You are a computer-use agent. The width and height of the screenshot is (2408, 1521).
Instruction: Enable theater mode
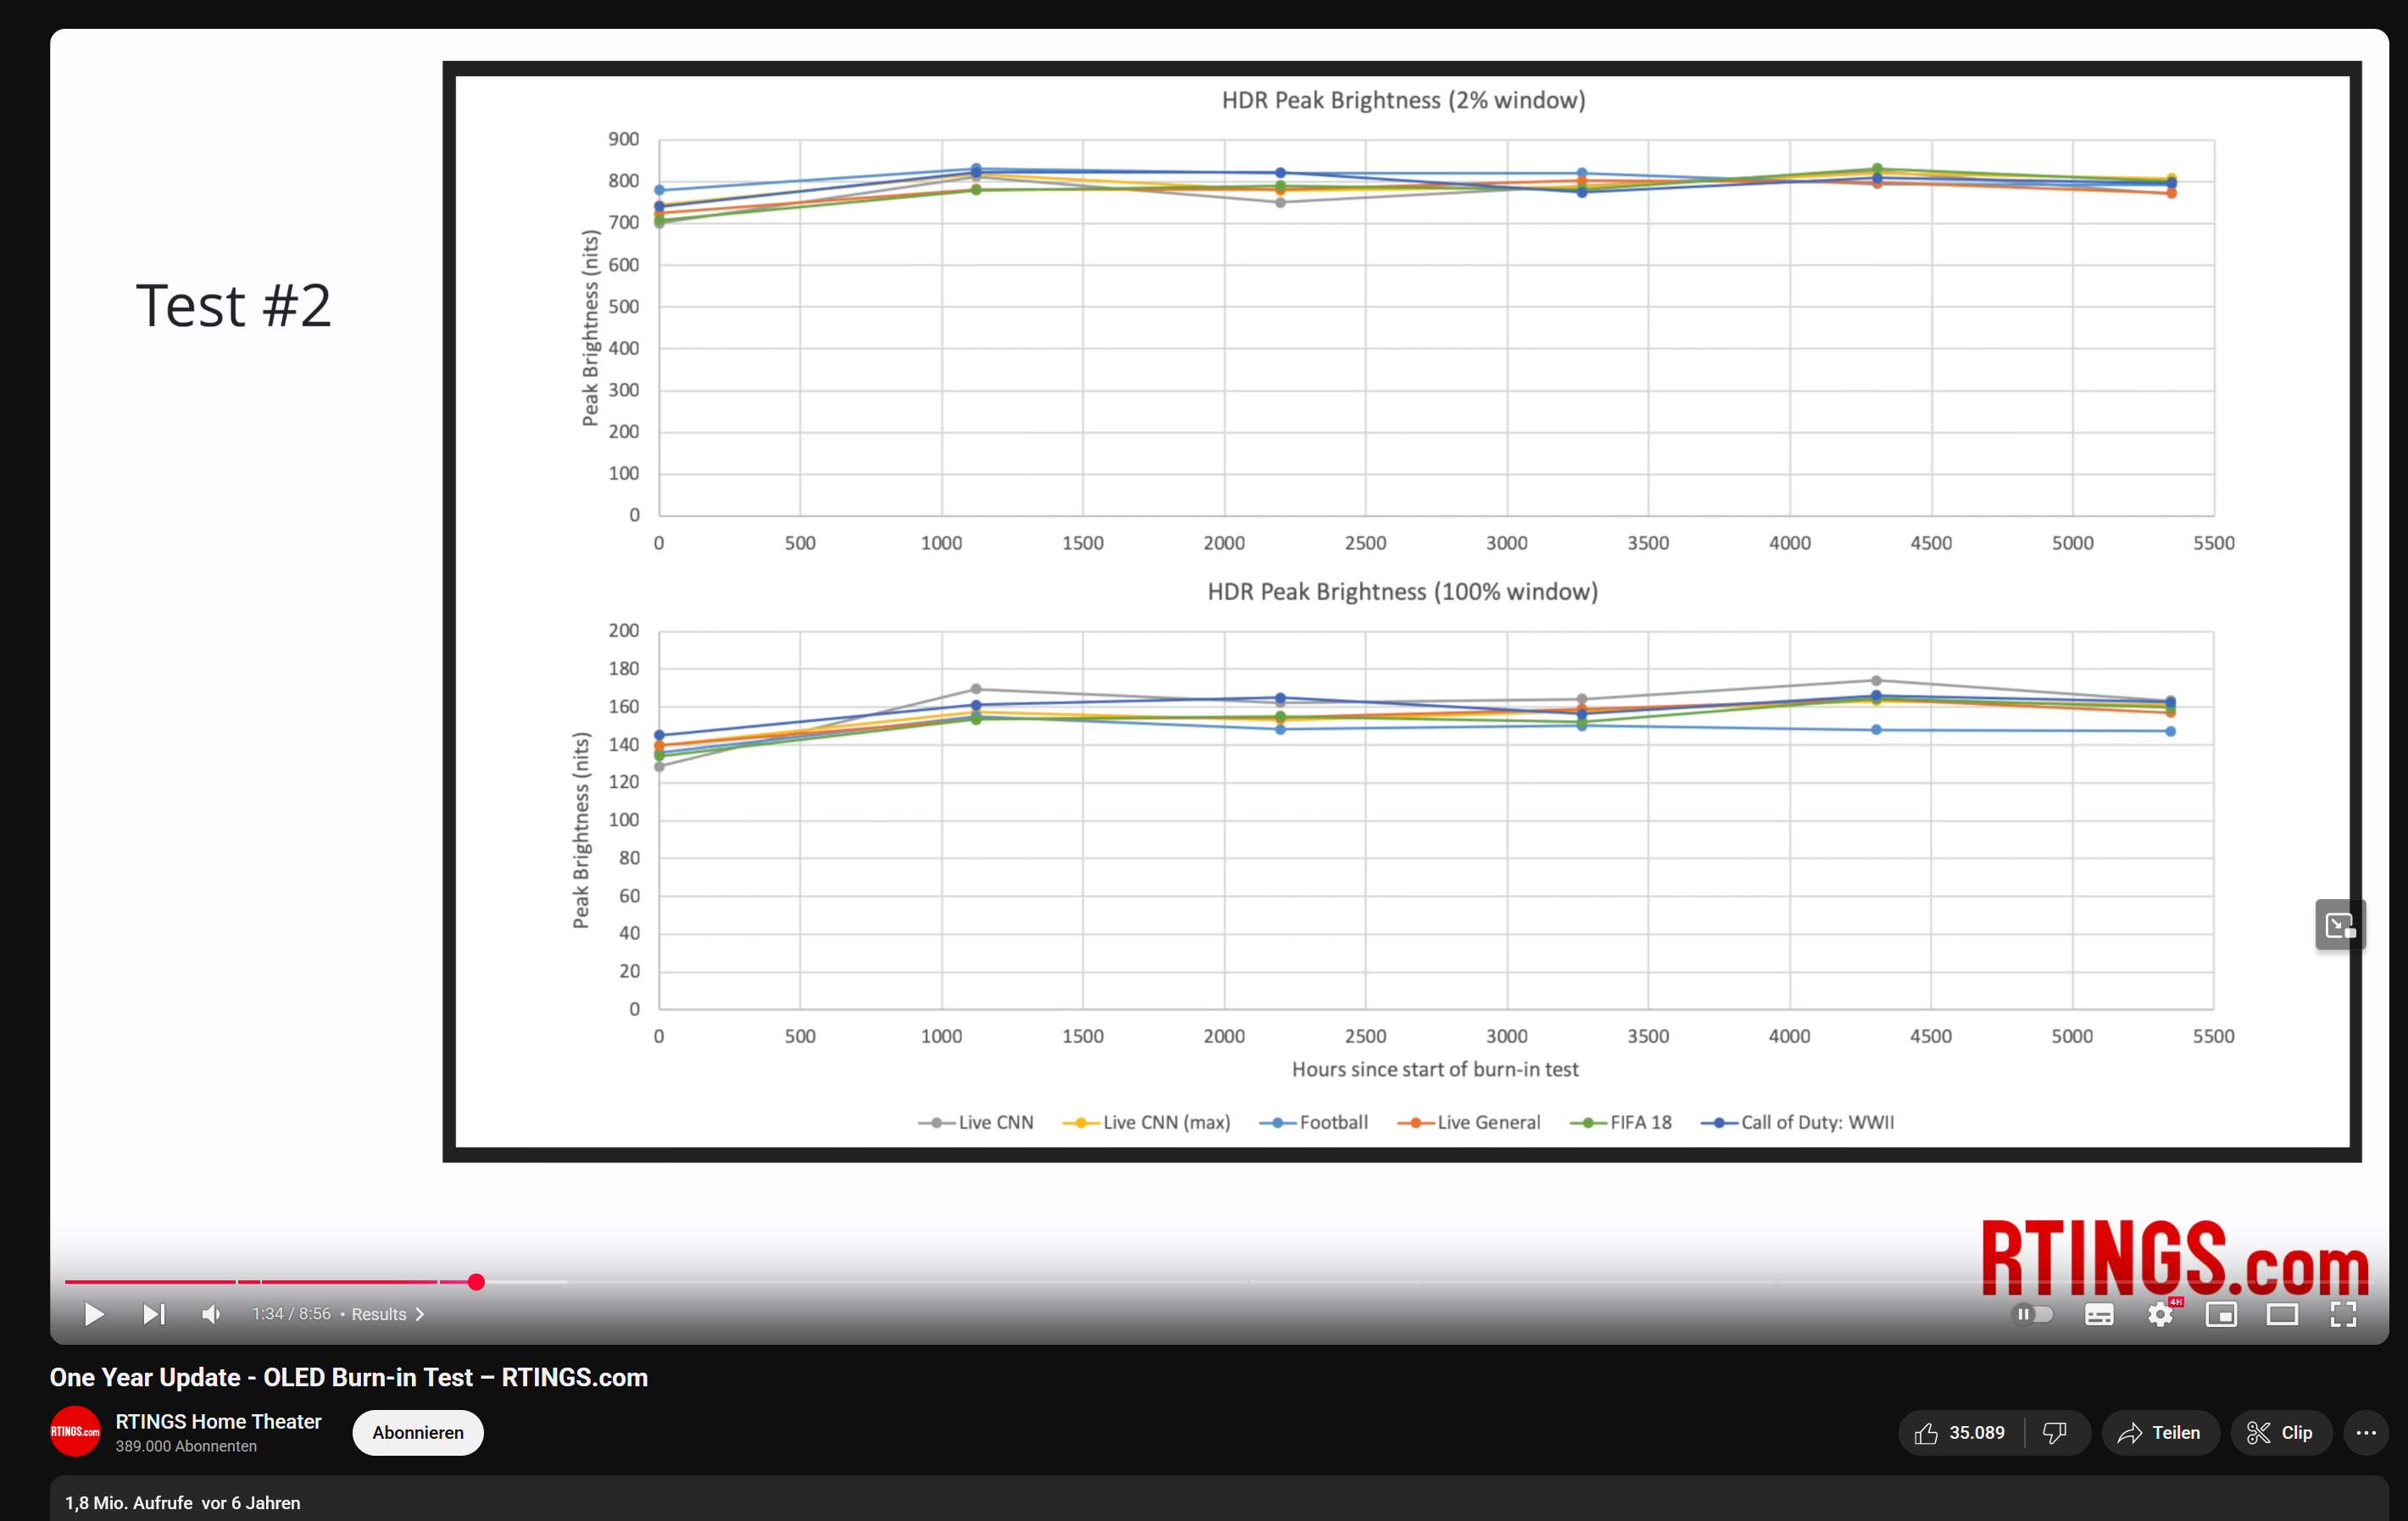(x=2282, y=1314)
